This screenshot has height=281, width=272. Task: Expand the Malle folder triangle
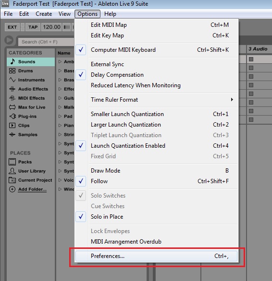[x=60, y=107]
